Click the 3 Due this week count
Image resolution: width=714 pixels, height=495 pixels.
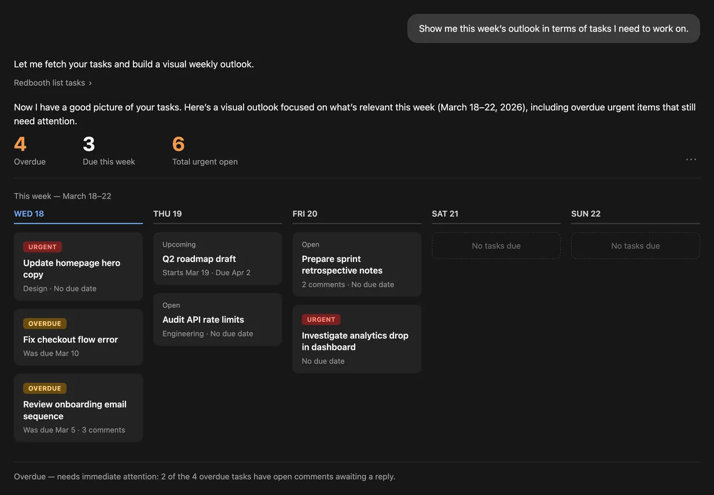tap(109, 150)
